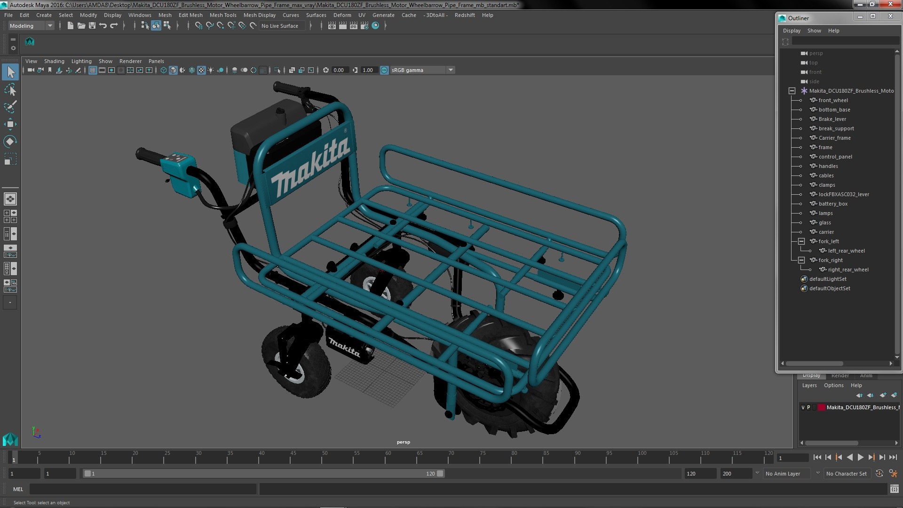Enable snap to curves magnet icon

pos(210,26)
